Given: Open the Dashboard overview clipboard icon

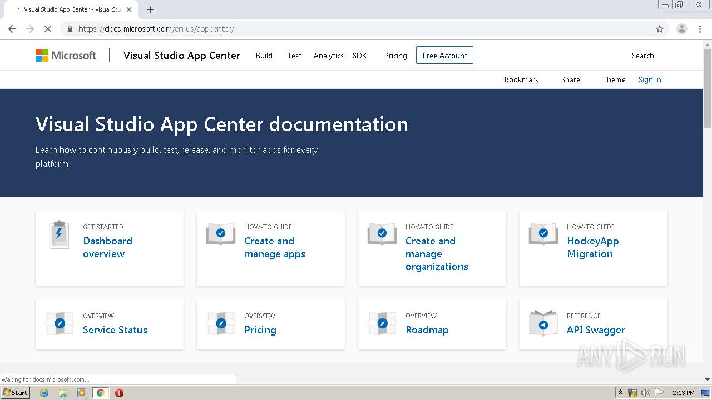Looking at the screenshot, I should (59, 234).
